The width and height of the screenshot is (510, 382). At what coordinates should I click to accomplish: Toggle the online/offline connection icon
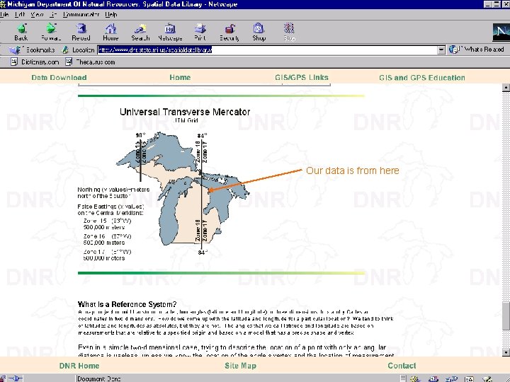pos(16,378)
